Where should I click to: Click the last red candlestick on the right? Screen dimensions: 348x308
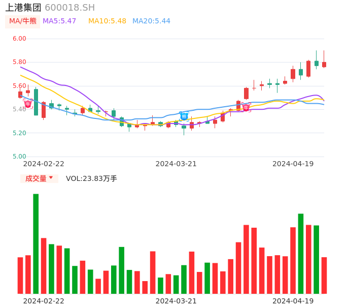tap(324, 65)
